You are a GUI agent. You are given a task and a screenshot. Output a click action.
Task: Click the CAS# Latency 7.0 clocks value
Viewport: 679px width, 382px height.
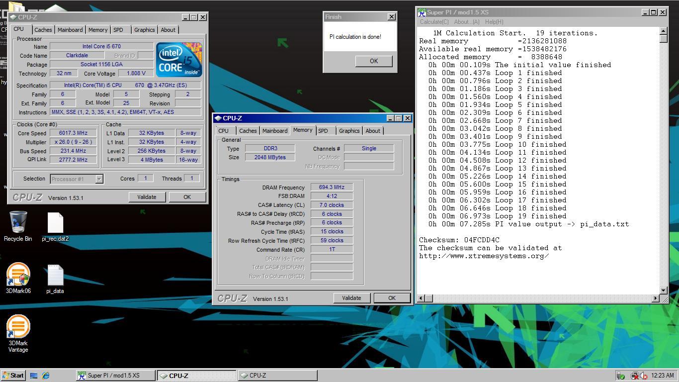coord(332,205)
